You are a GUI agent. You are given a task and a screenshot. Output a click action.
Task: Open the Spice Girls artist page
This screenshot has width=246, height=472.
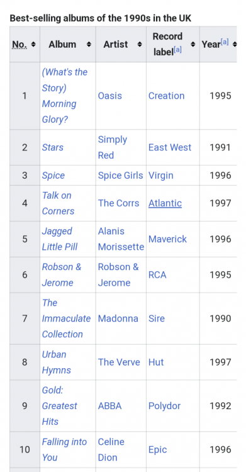coord(120,175)
